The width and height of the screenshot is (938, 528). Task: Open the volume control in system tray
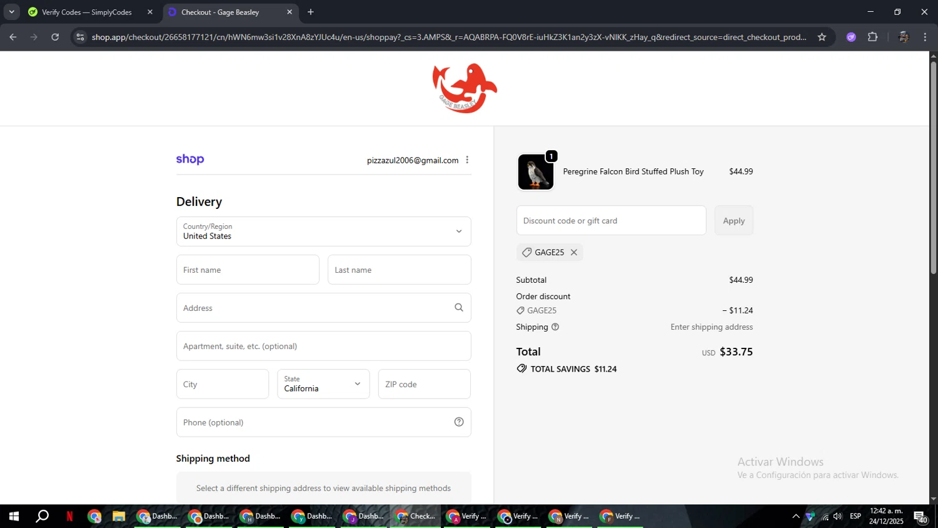838,516
